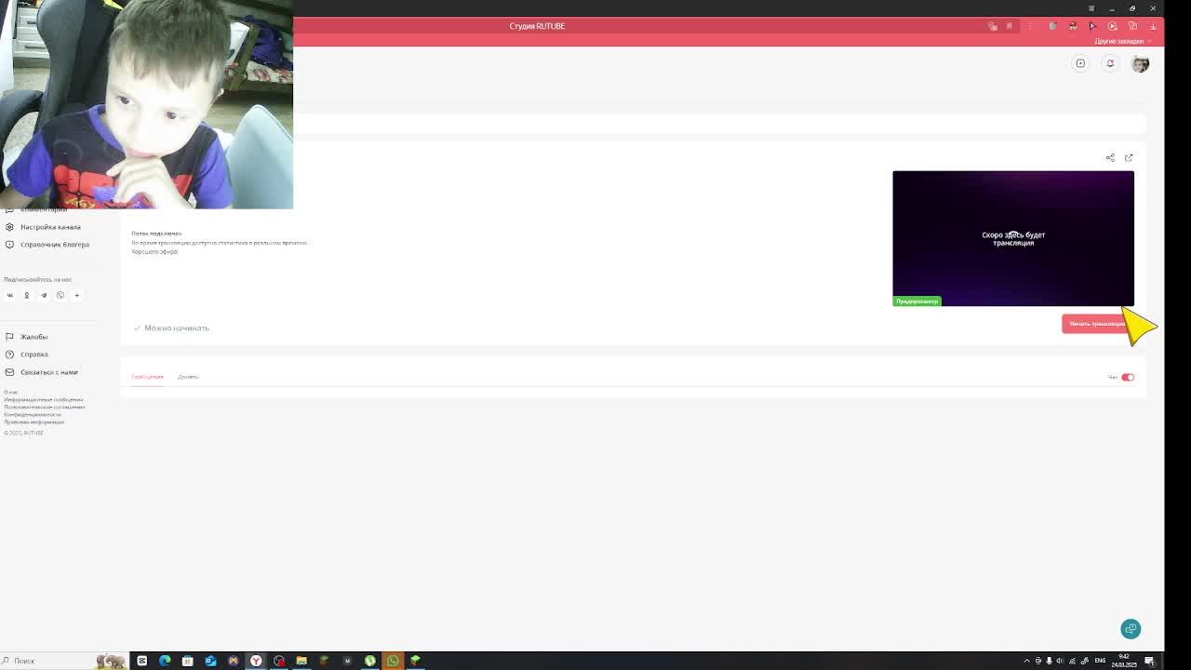
Task: Open the browser hamburger menu
Action: coord(1091,8)
